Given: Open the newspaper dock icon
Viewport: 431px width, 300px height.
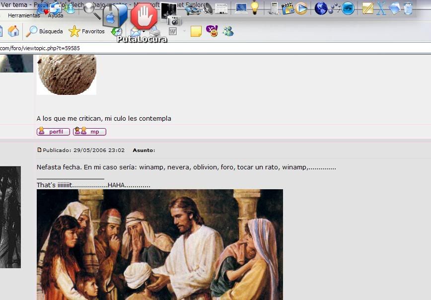Looking at the screenshot, I should (x=221, y=9).
